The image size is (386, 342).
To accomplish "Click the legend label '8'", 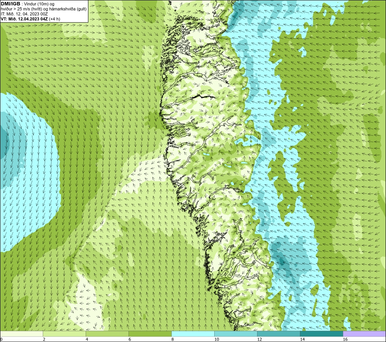I will [173, 339].
